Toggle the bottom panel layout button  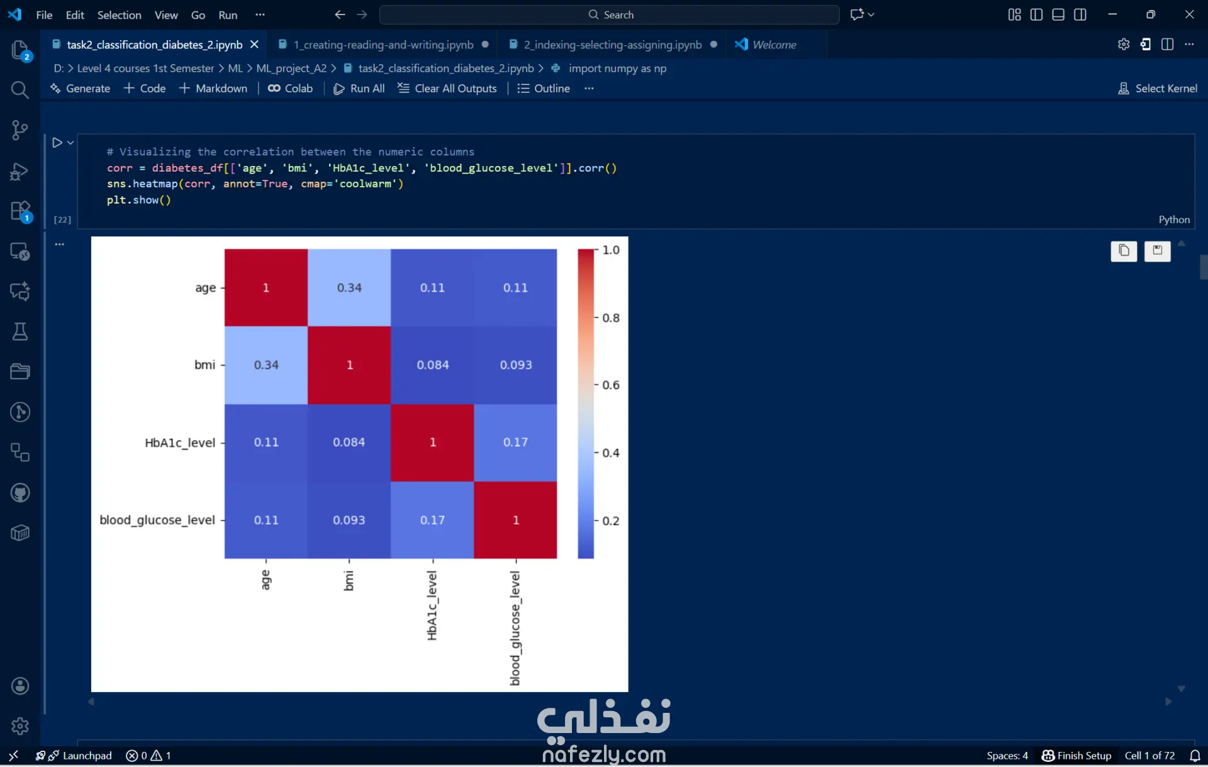point(1058,14)
